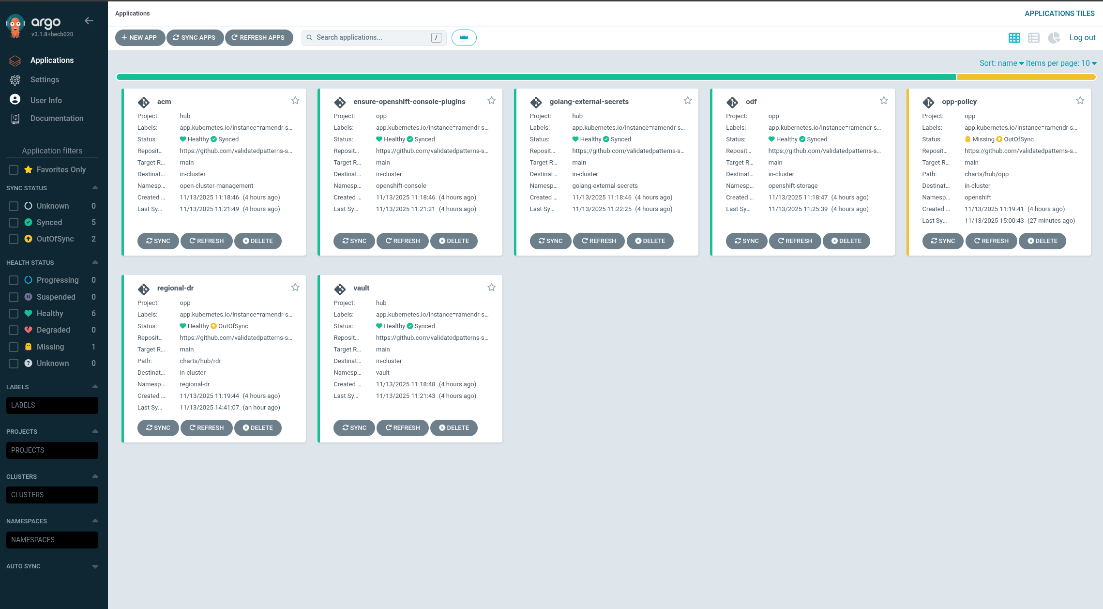Open the summary pie chart view
Screen dimensions: 1103x609
(x=1054, y=37)
